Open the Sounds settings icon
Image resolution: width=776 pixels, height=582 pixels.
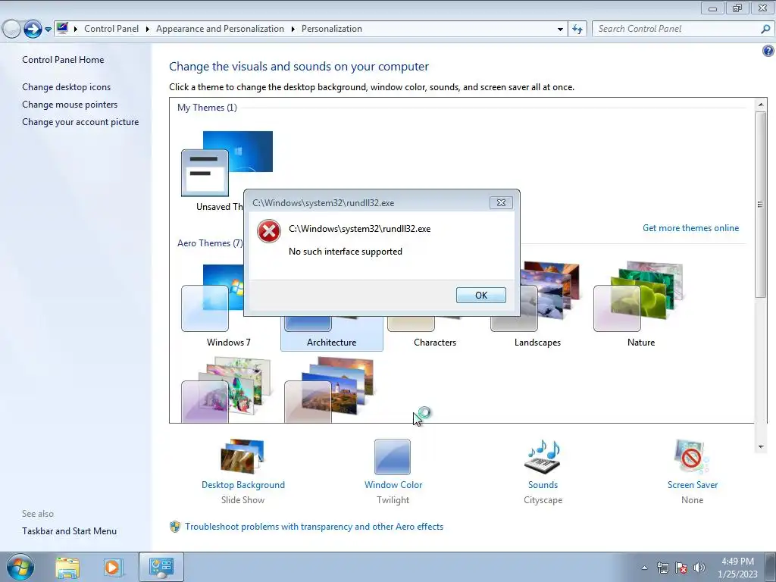click(x=543, y=456)
